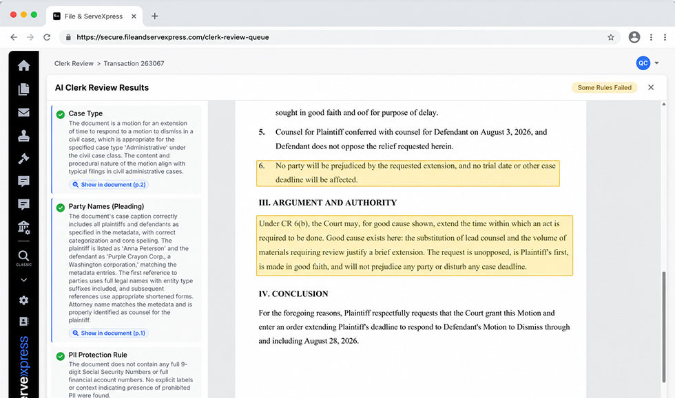675x398 pixels.
Task: Click the PII Protection green check icon
Action: click(x=61, y=356)
